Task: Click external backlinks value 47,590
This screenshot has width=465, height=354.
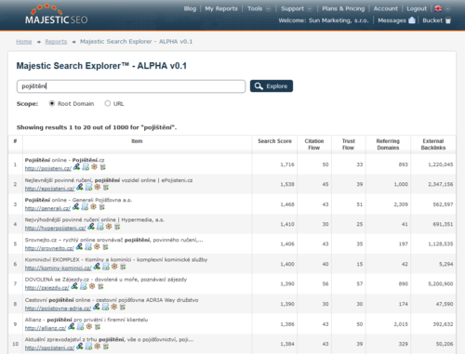Action: click(x=445, y=304)
